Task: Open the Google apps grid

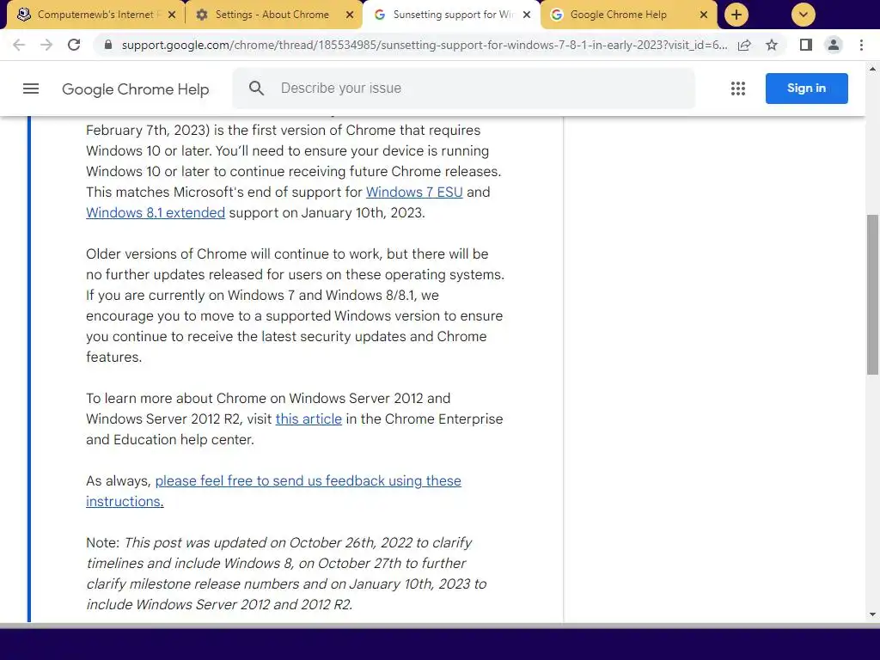Action: pyautogui.click(x=738, y=89)
